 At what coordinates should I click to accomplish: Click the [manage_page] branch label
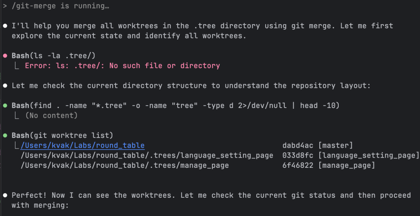(x=346, y=165)
